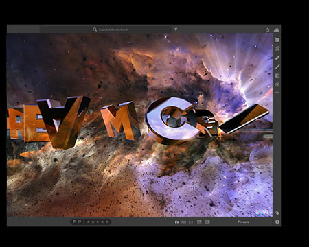Set zoom to Fill
This screenshot has height=247, width=309.
click(x=183, y=222)
